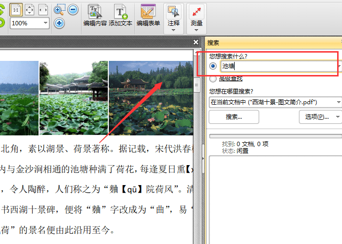This screenshot has height=244, width=342.
Task: Click the 搜索... button
Action: click(x=234, y=117)
